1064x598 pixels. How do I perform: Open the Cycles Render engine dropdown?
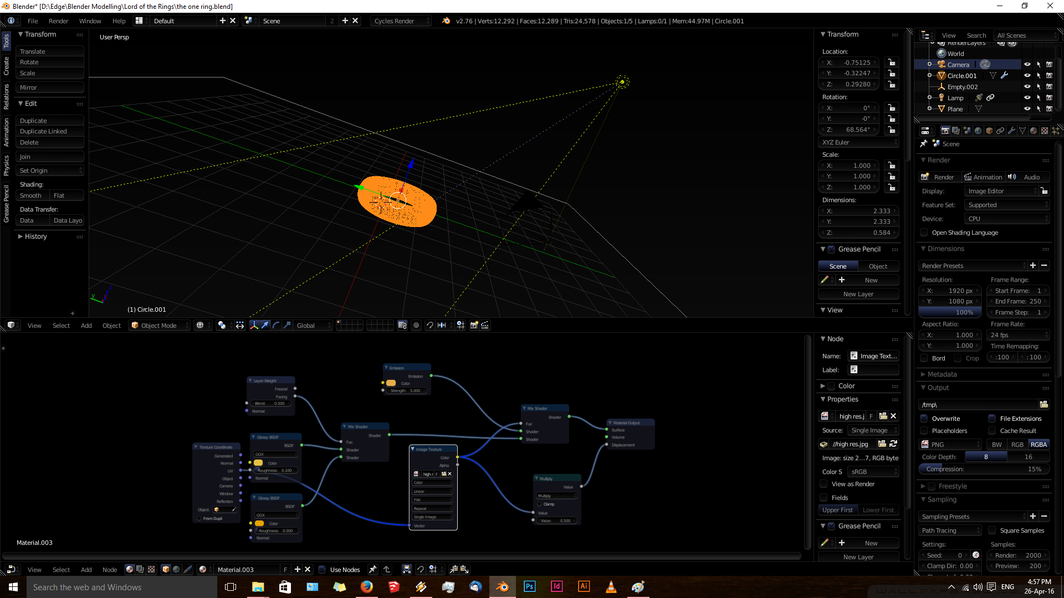pyautogui.click(x=400, y=21)
